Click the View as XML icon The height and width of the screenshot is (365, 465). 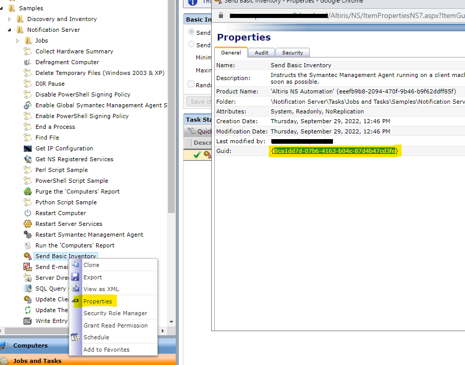click(76, 289)
